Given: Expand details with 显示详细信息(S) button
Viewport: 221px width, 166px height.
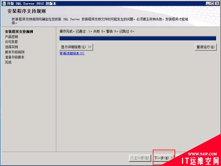Looking at the screenshot, I should 76,47.
